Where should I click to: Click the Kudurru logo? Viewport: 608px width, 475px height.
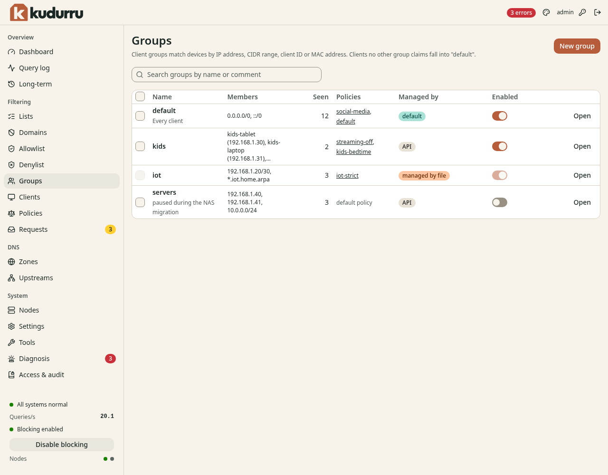(46, 12)
